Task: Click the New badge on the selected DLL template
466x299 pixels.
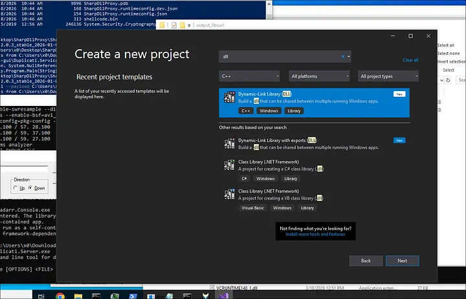Action: coord(399,94)
